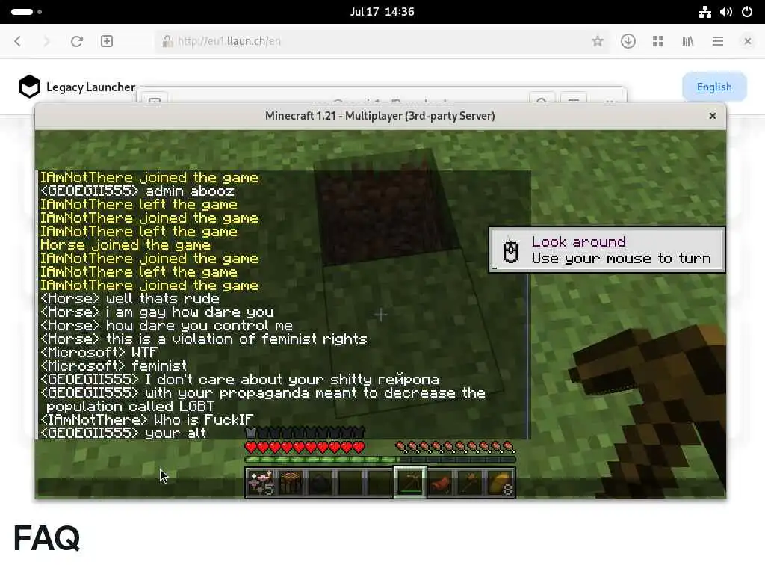Bookmark this page with the star icon

click(597, 41)
